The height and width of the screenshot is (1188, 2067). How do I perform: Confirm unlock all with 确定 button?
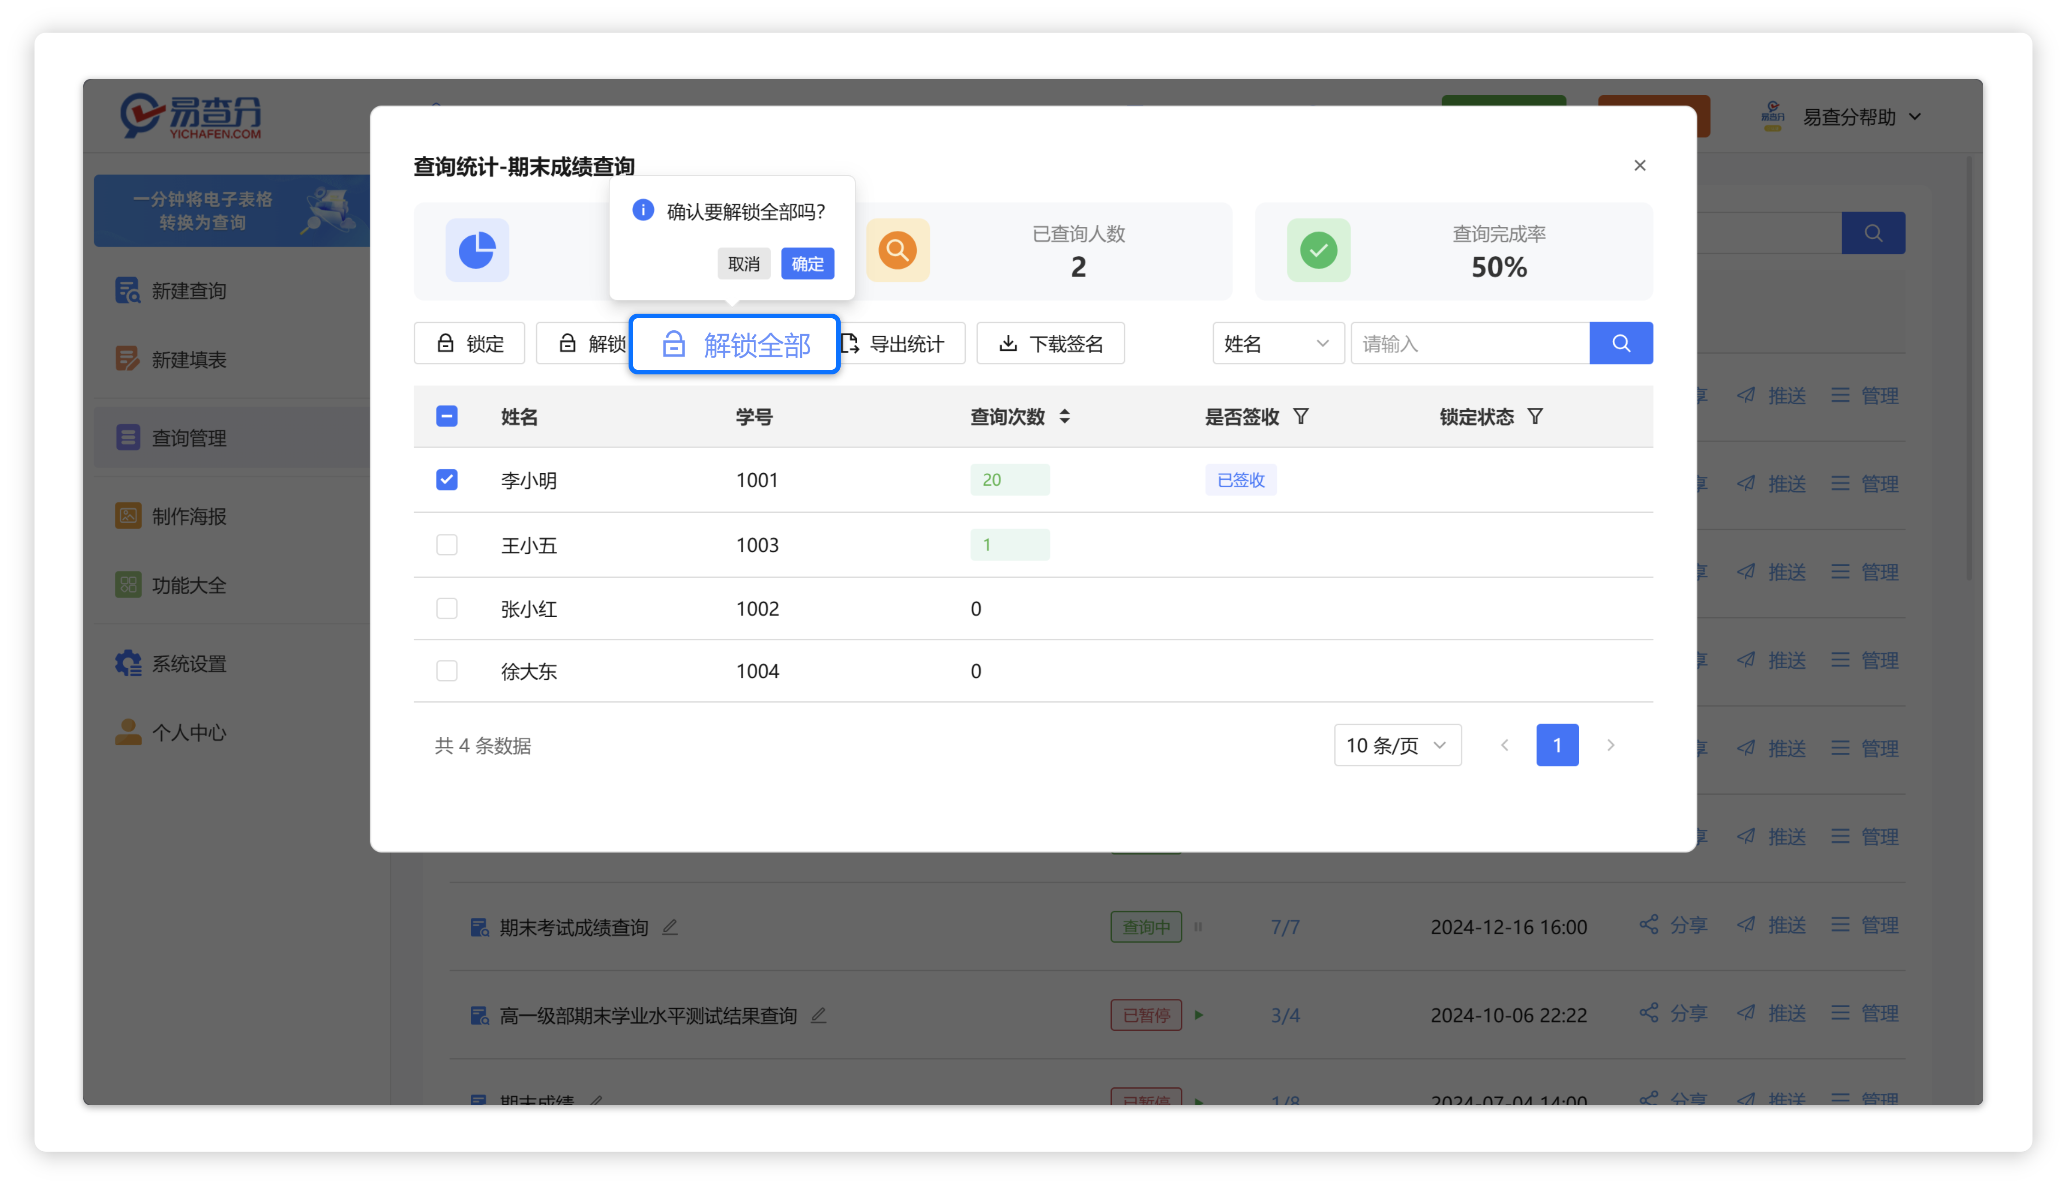(x=807, y=264)
